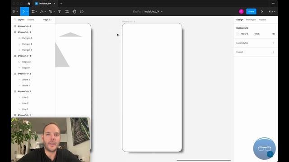
Task: Open the 82% zoom dropdown
Action: pos(272,11)
